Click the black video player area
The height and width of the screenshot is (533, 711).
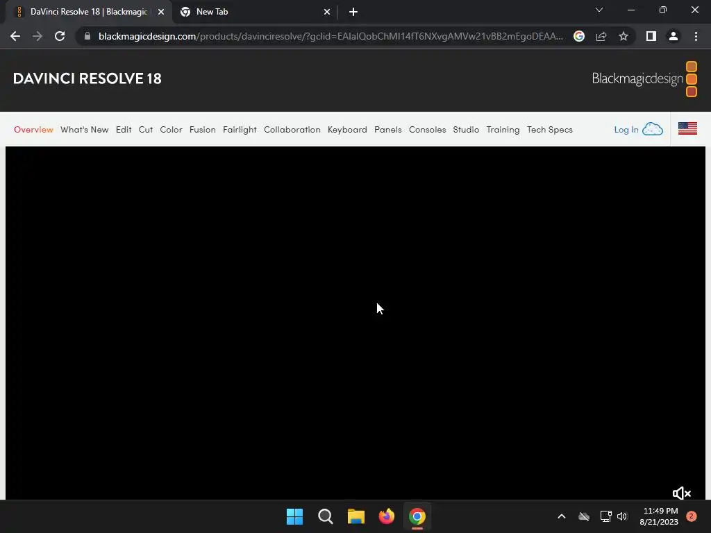[x=355, y=323]
